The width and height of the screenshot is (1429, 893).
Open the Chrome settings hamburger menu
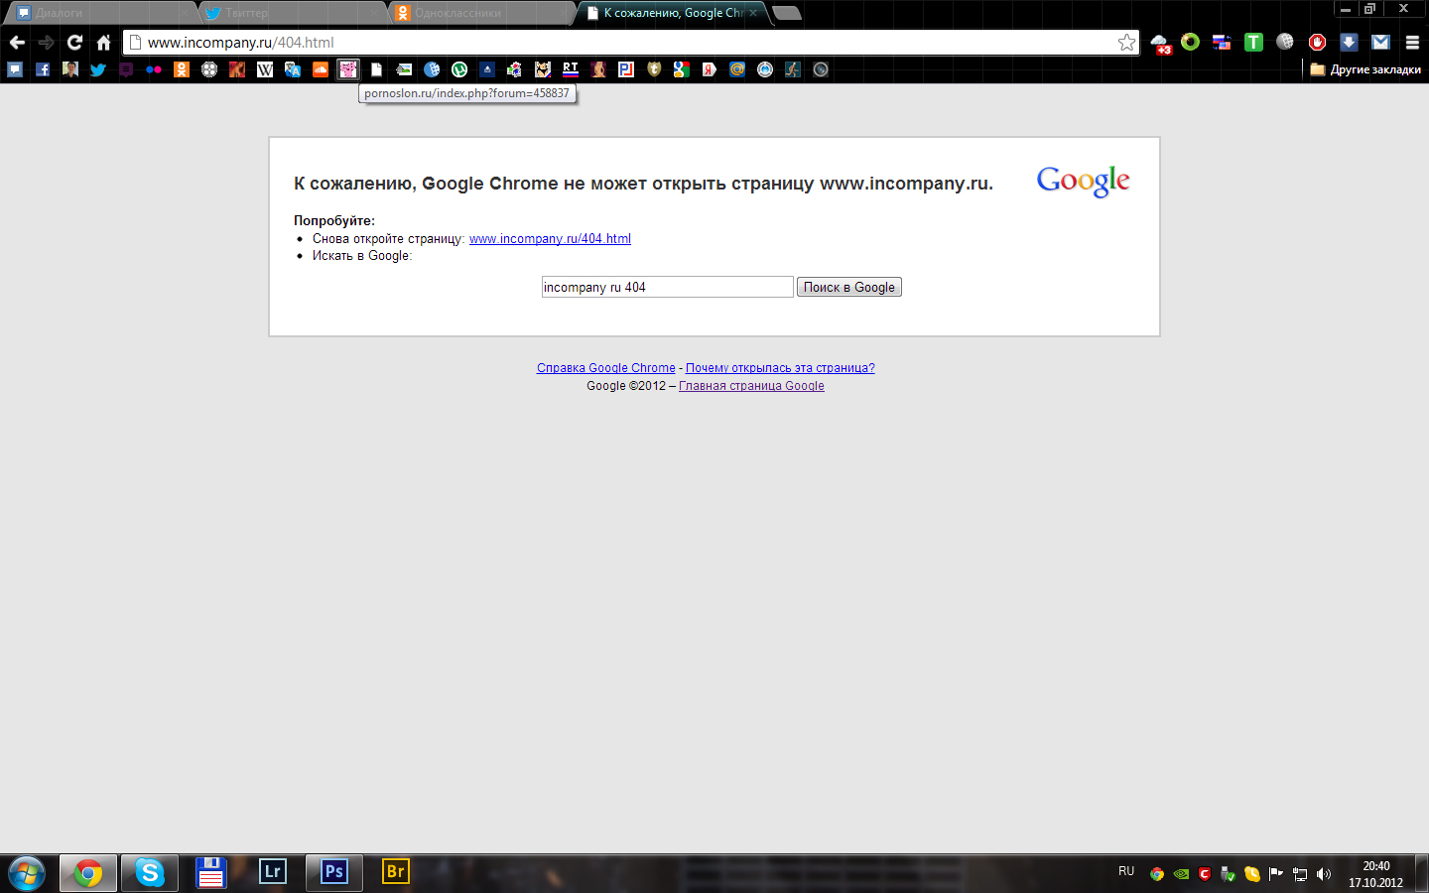pyautogui.click(x=1412, y=43)
